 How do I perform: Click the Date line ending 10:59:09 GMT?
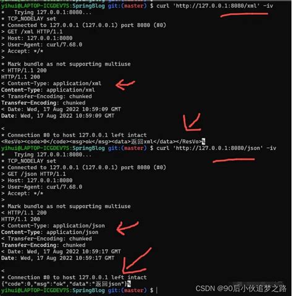(x=61, y=109)
